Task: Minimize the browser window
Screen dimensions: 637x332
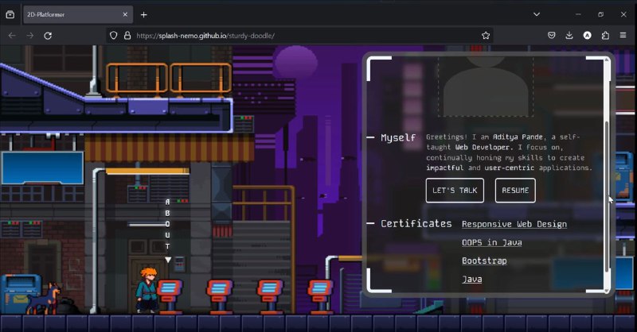Action: pyautogui.click(x=578, y=14)
